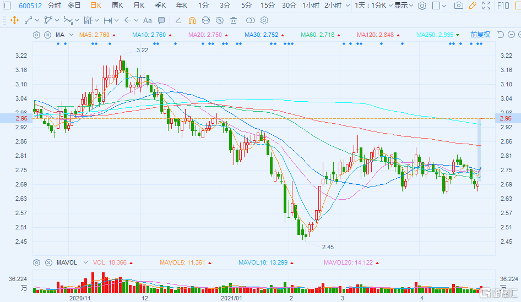Hide all drawings with the eye icon
Screen dimensions: 521x302
[219, 20]
